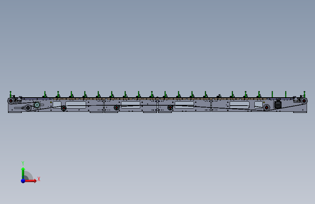Click the 'Y' label of the axis triad
This screenshot has width=315, height=204.
[x=23, y=163]
